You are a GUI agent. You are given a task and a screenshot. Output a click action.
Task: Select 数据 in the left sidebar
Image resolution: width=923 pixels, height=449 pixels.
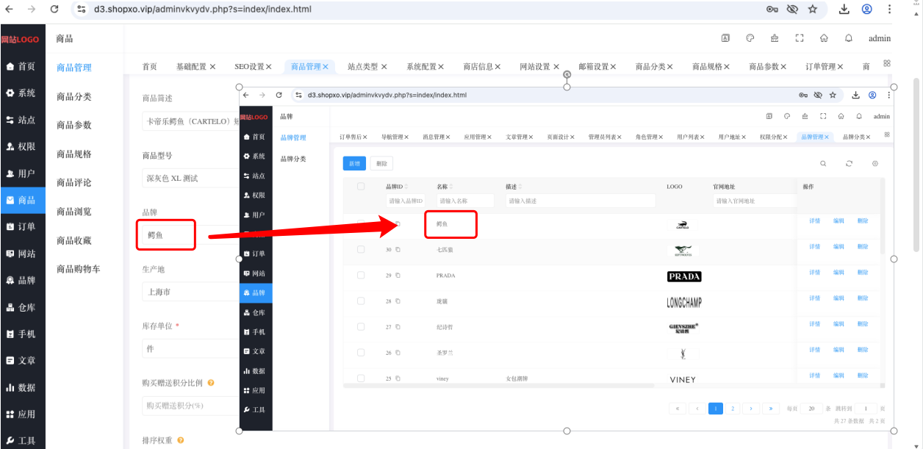point(22,387)
